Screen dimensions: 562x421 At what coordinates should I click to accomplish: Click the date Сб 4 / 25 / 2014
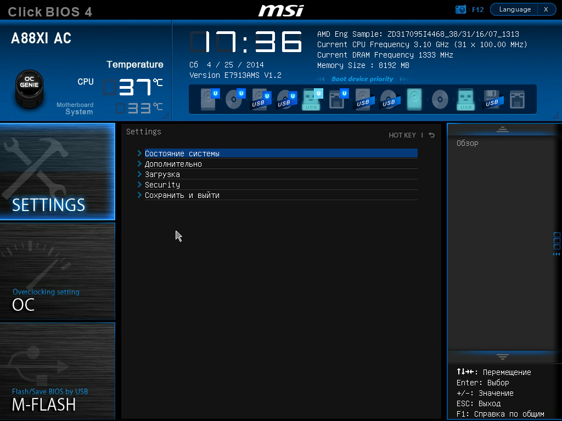(x=227, y=65)
